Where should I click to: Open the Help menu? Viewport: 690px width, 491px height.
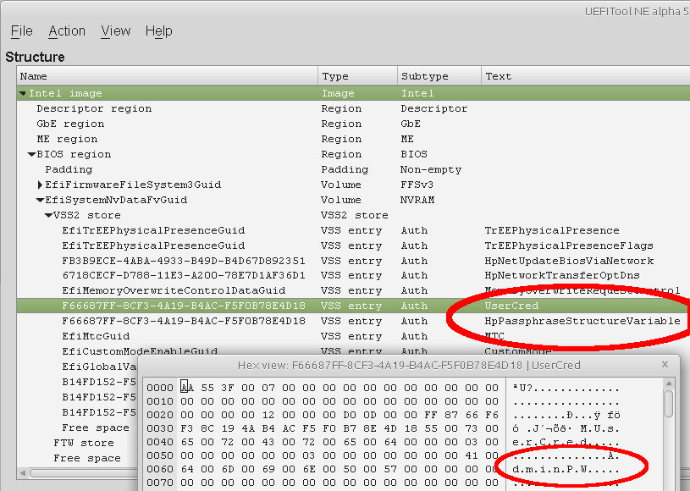(x=159, y=31)
